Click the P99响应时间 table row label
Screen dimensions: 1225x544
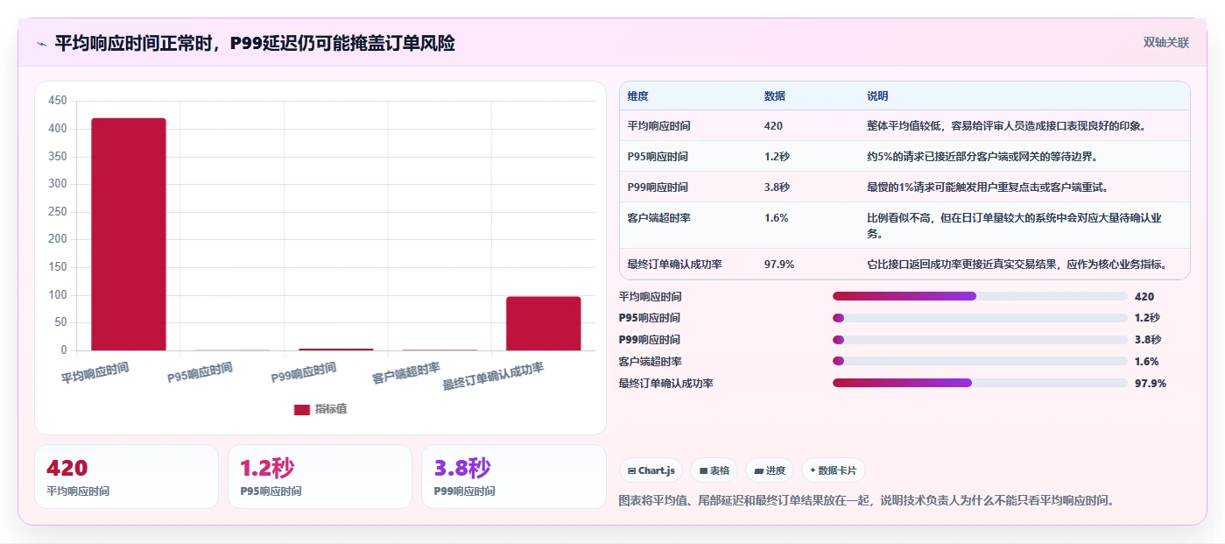coord(658,187)
